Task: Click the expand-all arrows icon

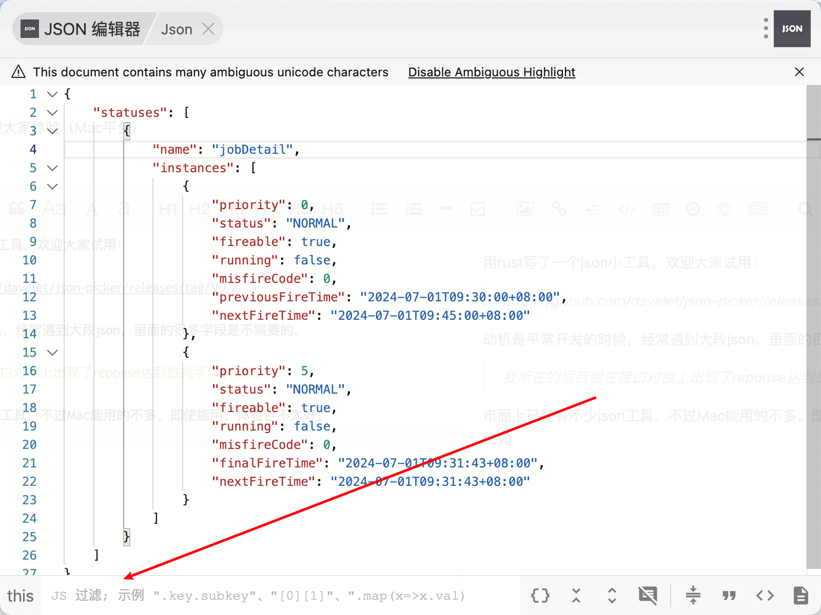Action: [612, 596]
